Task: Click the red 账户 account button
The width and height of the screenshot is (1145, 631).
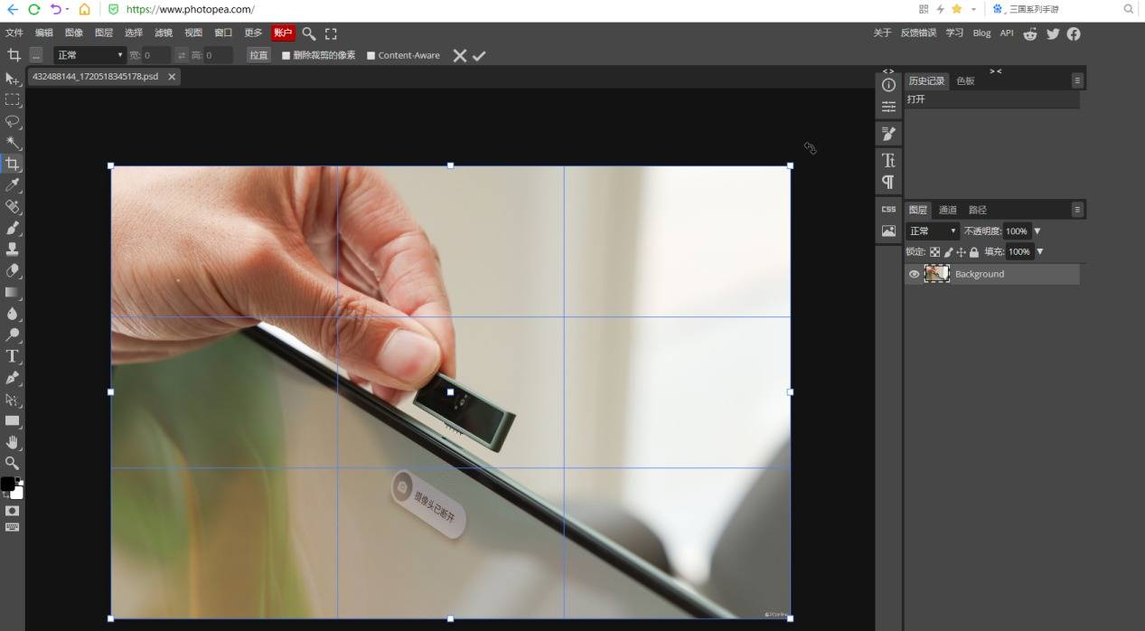Action: point(283,33)
